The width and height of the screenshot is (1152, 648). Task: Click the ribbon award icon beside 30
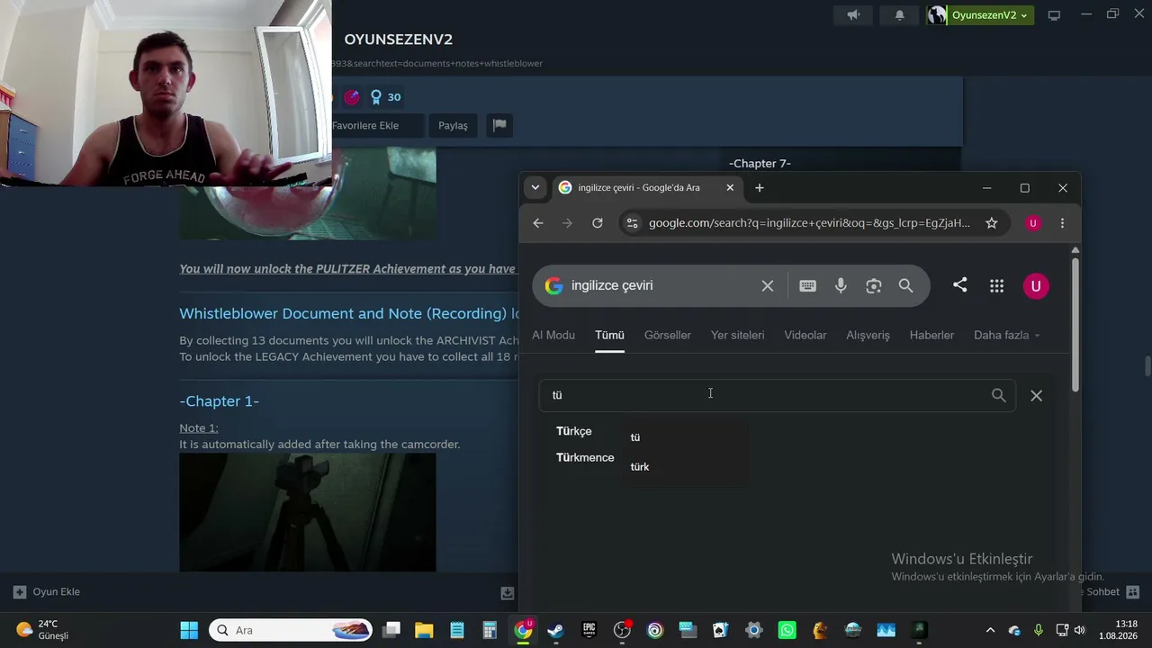tap(376, 97)
